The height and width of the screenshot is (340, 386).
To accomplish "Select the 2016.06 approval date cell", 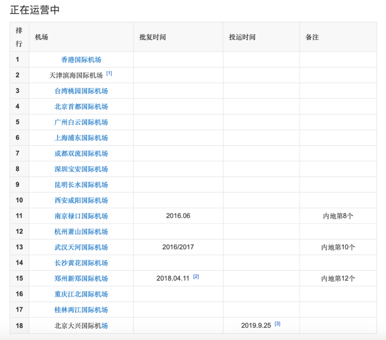I will point(178,216).
